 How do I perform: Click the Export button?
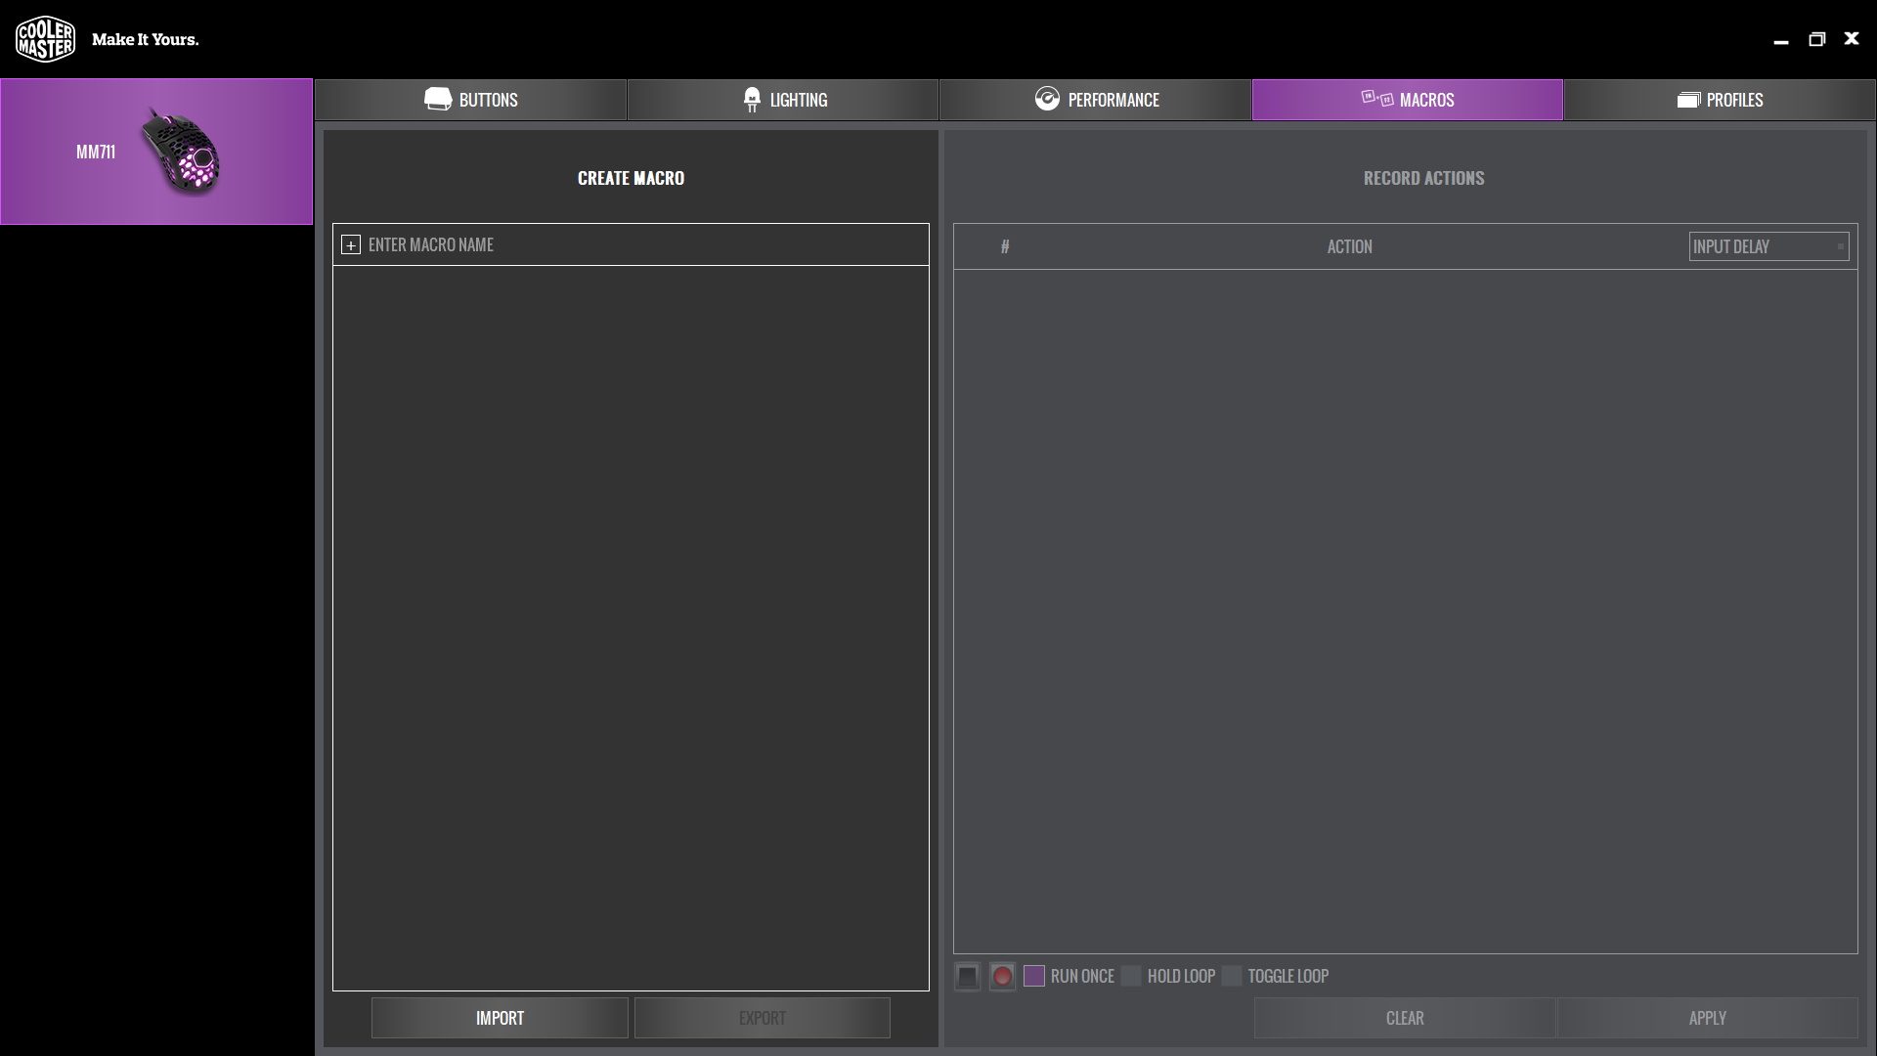[x=762, y=1018]
